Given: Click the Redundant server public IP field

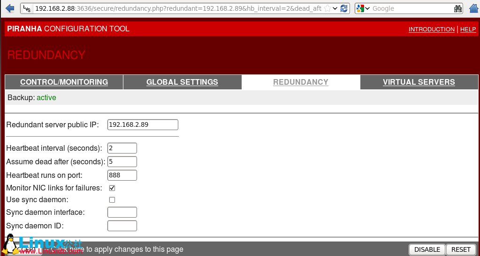Looking at the screenshot, I should pyautogui.click(x=143, y=124).
